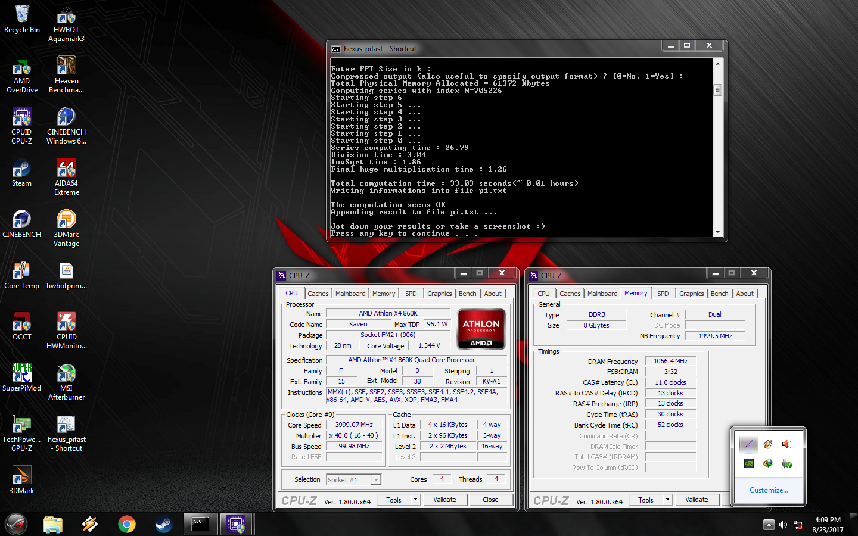The height and width of the screenshot is (536, 858).
Task: Open Socket #1 selection dropdown
Action: pyautogui.click(x=353, y=479)
